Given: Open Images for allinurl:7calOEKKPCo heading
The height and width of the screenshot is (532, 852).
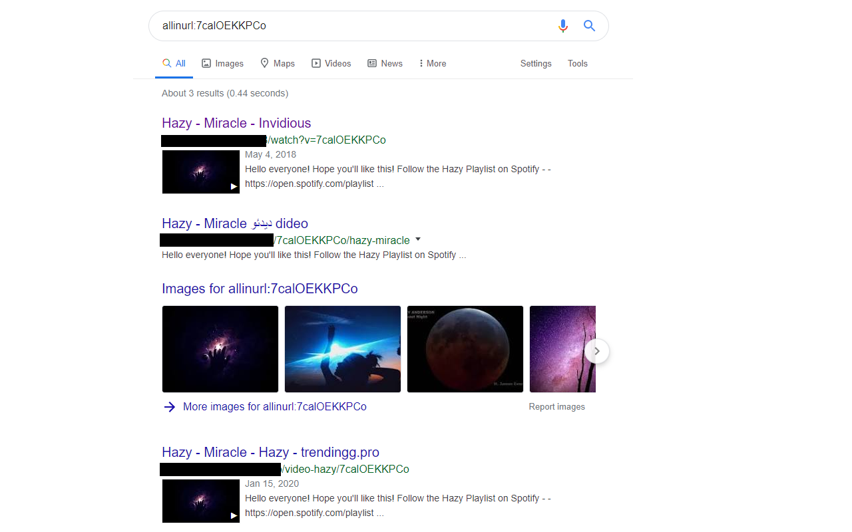Looking at the screenshot, I should pyautogui.click(x=260, y=289).
